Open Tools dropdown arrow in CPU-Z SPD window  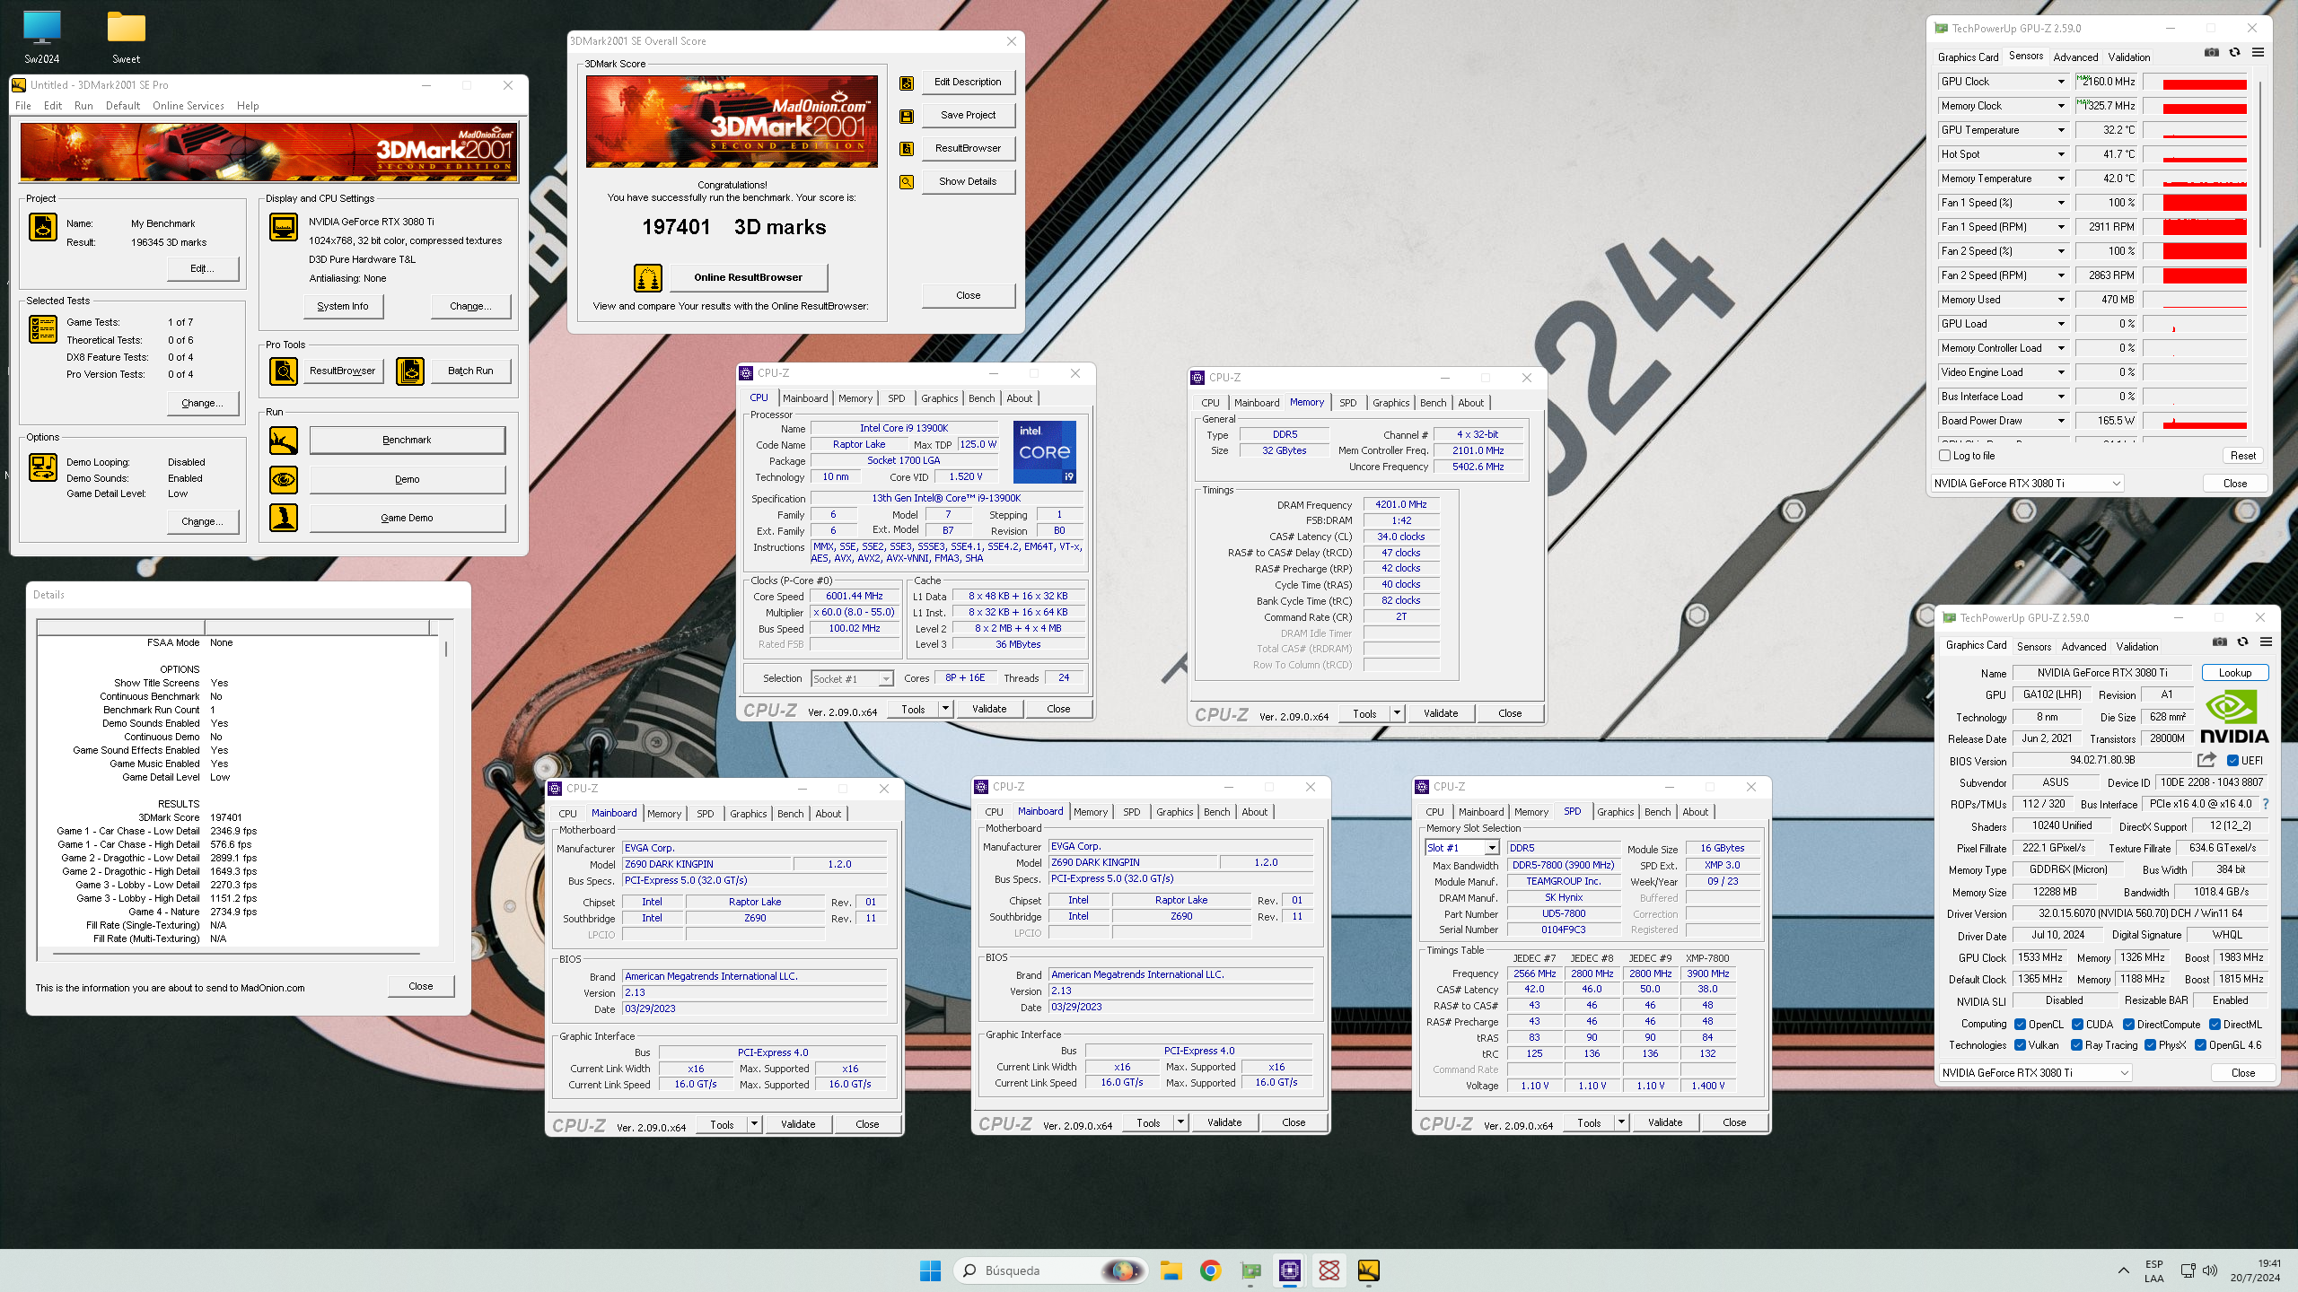coord(1621,1123)
